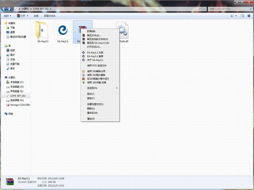This screenshot has height=190, width=254.
Task: Expand breadcrumb arrow after LOVE KEY (G:)
Action: click(51, 9)
